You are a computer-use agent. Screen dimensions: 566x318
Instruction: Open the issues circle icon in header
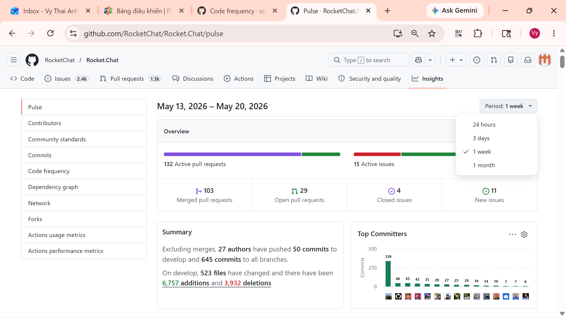[x=477, y=60]
